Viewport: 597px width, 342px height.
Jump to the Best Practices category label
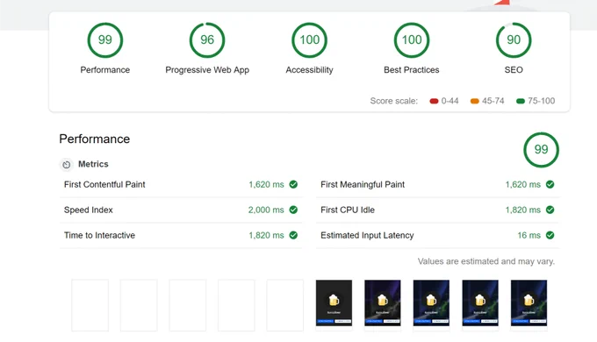point(412,70)
